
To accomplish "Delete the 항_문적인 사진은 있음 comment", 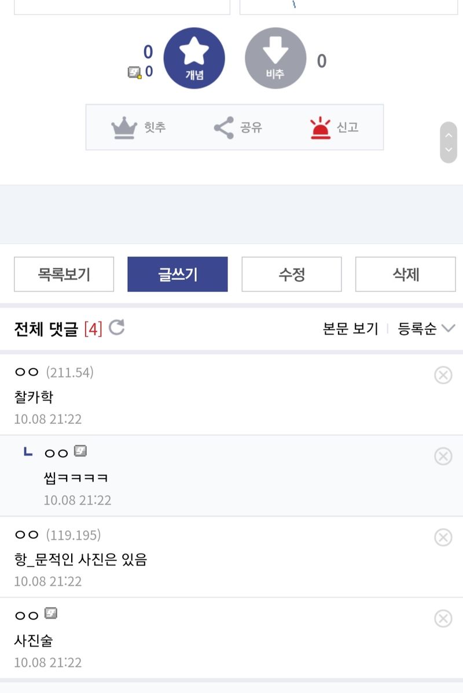I will (x=443, y=537).
